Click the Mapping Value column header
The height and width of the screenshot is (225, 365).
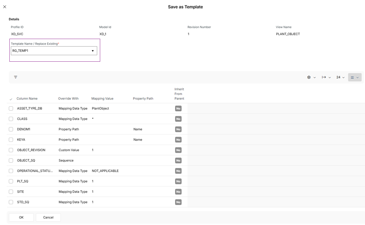click(x=102, y=99)
